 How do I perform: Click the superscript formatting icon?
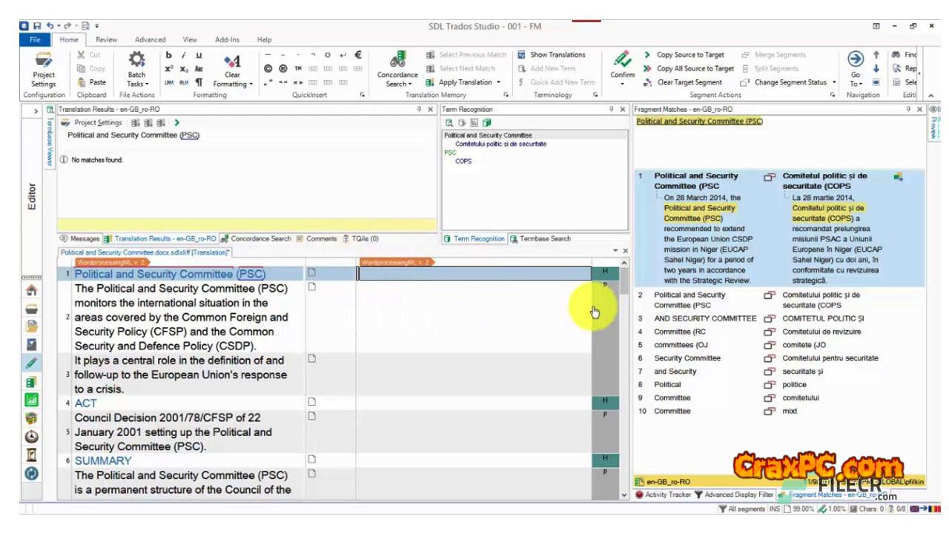click(170, 69)
